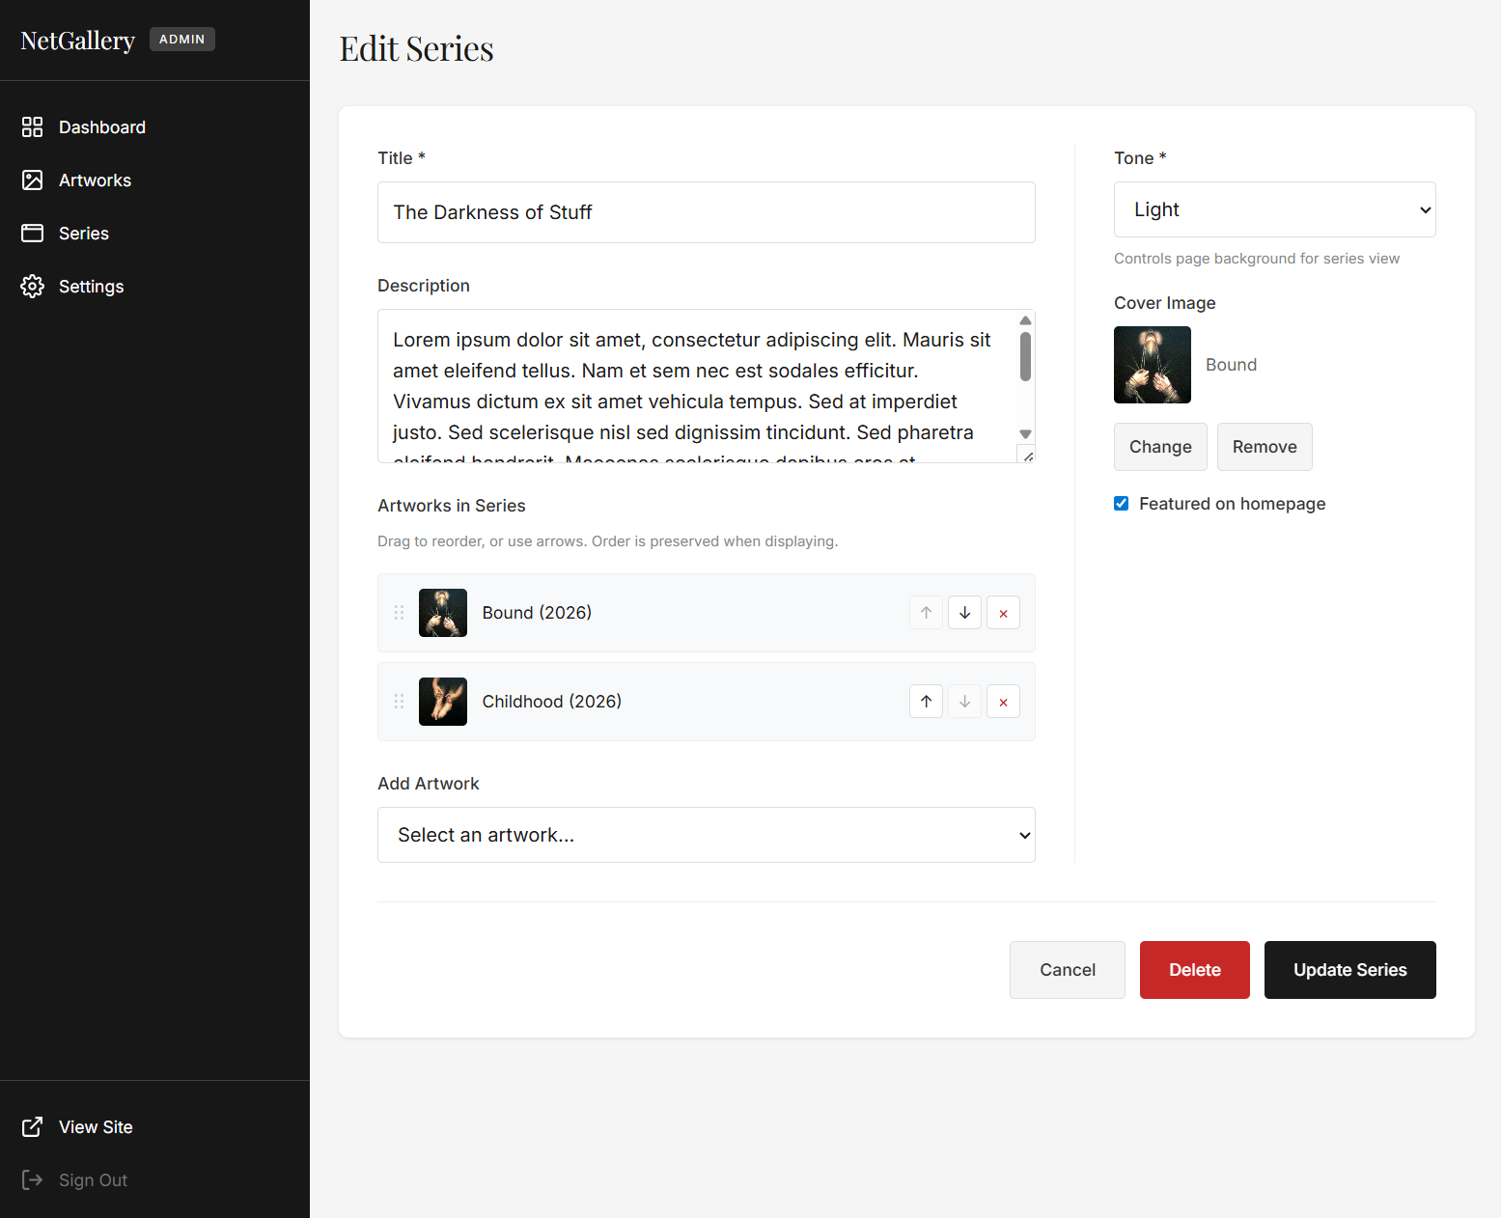
Task: Remove Bound with the red x icon
Action: click(x=1003, y=612)
